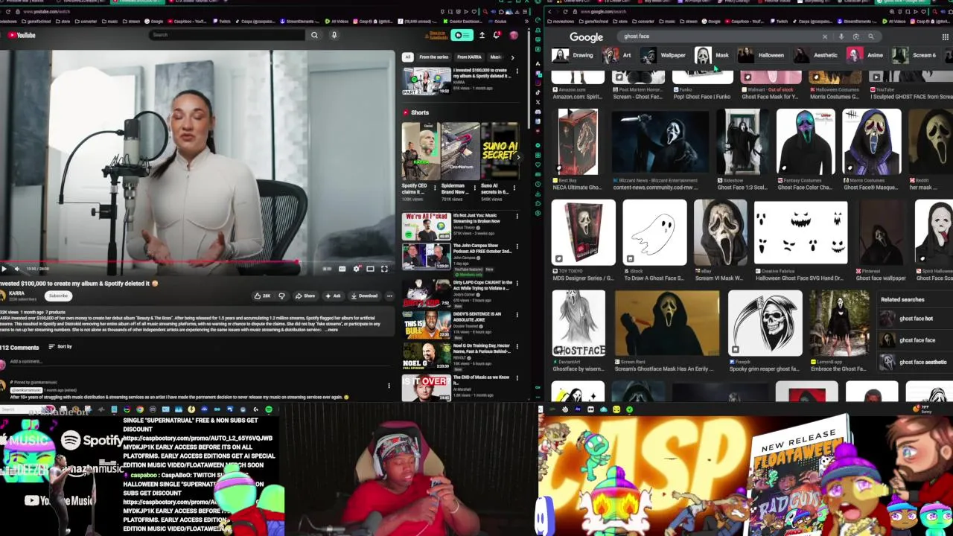Share the YouTube video

(x=305, y=296)
